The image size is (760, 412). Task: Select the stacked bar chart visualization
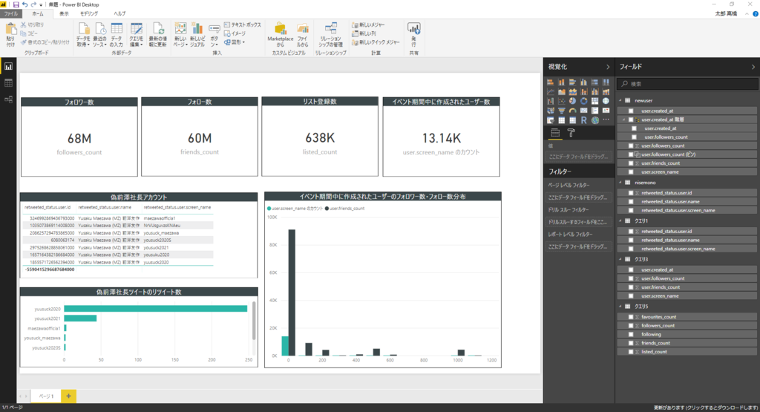[x=550, y=82]
